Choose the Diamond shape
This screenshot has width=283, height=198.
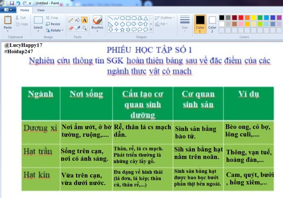[117, 24]
